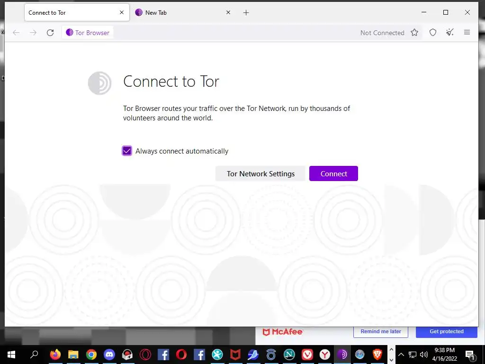Screen dimensions: 485x364
Task: Open the security level shield
Action: tap(433, 33)
